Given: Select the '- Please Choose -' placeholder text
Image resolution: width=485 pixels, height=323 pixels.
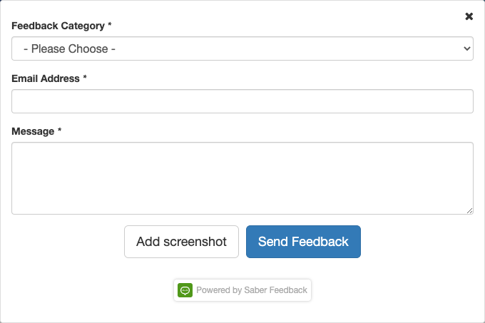Looking at the screenshot, I should [70, 49].
